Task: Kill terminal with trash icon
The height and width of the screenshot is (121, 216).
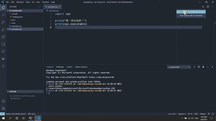Action: click(x=203, y=67)
